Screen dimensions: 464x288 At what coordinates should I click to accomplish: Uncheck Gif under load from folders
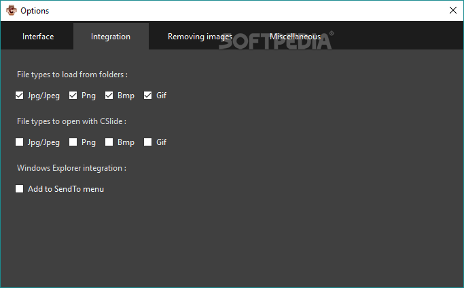click(x=147, y=96)
